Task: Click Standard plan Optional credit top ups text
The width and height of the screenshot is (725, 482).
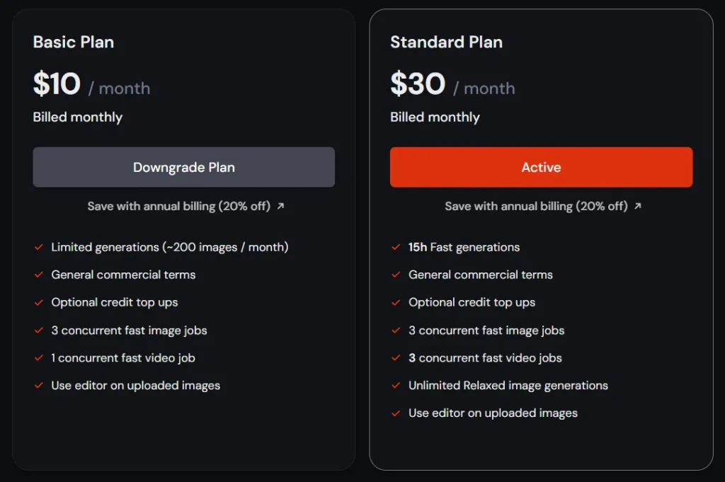Action: coord(472,303)
